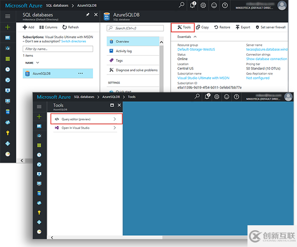
Task: Open notifications bell in front window header
Action: coord(207,96)
